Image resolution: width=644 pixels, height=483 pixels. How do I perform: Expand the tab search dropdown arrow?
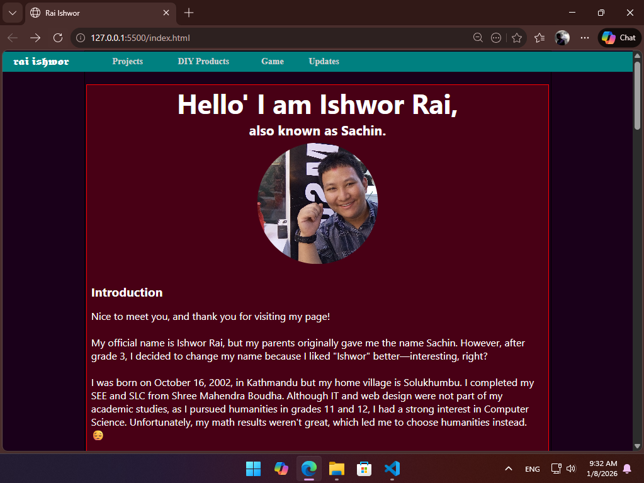tap(12, 13)
